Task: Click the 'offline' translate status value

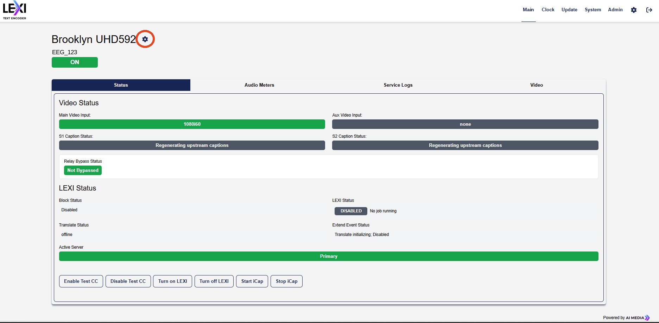Action: (x=67, y=235)
